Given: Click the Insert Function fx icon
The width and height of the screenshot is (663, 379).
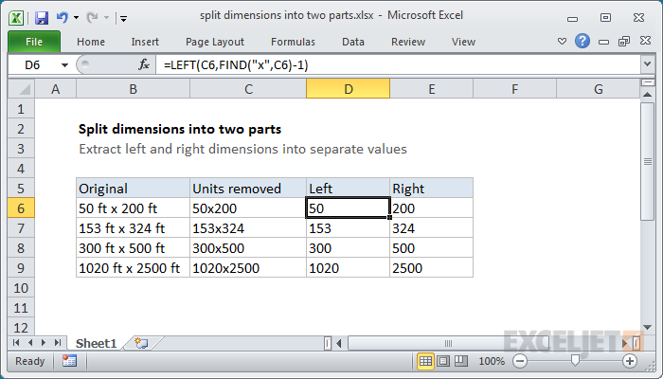Looking at the screenshot, I should tap(144, 64).
